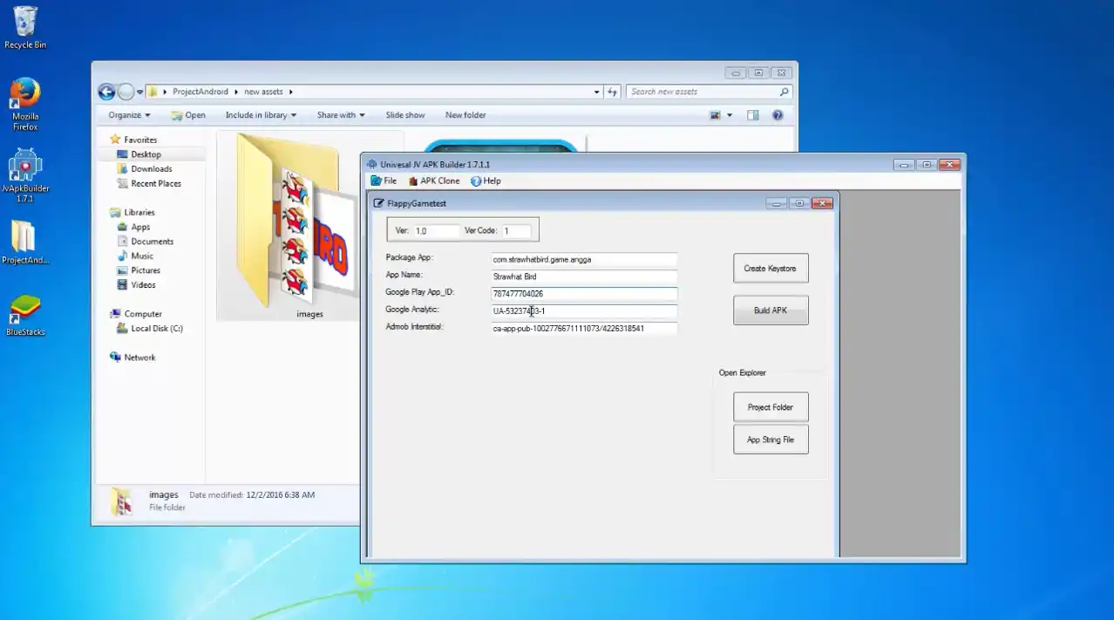Click the Build APK button
The width and height of the screenshot is (1114, 620).
pos(771,310)
